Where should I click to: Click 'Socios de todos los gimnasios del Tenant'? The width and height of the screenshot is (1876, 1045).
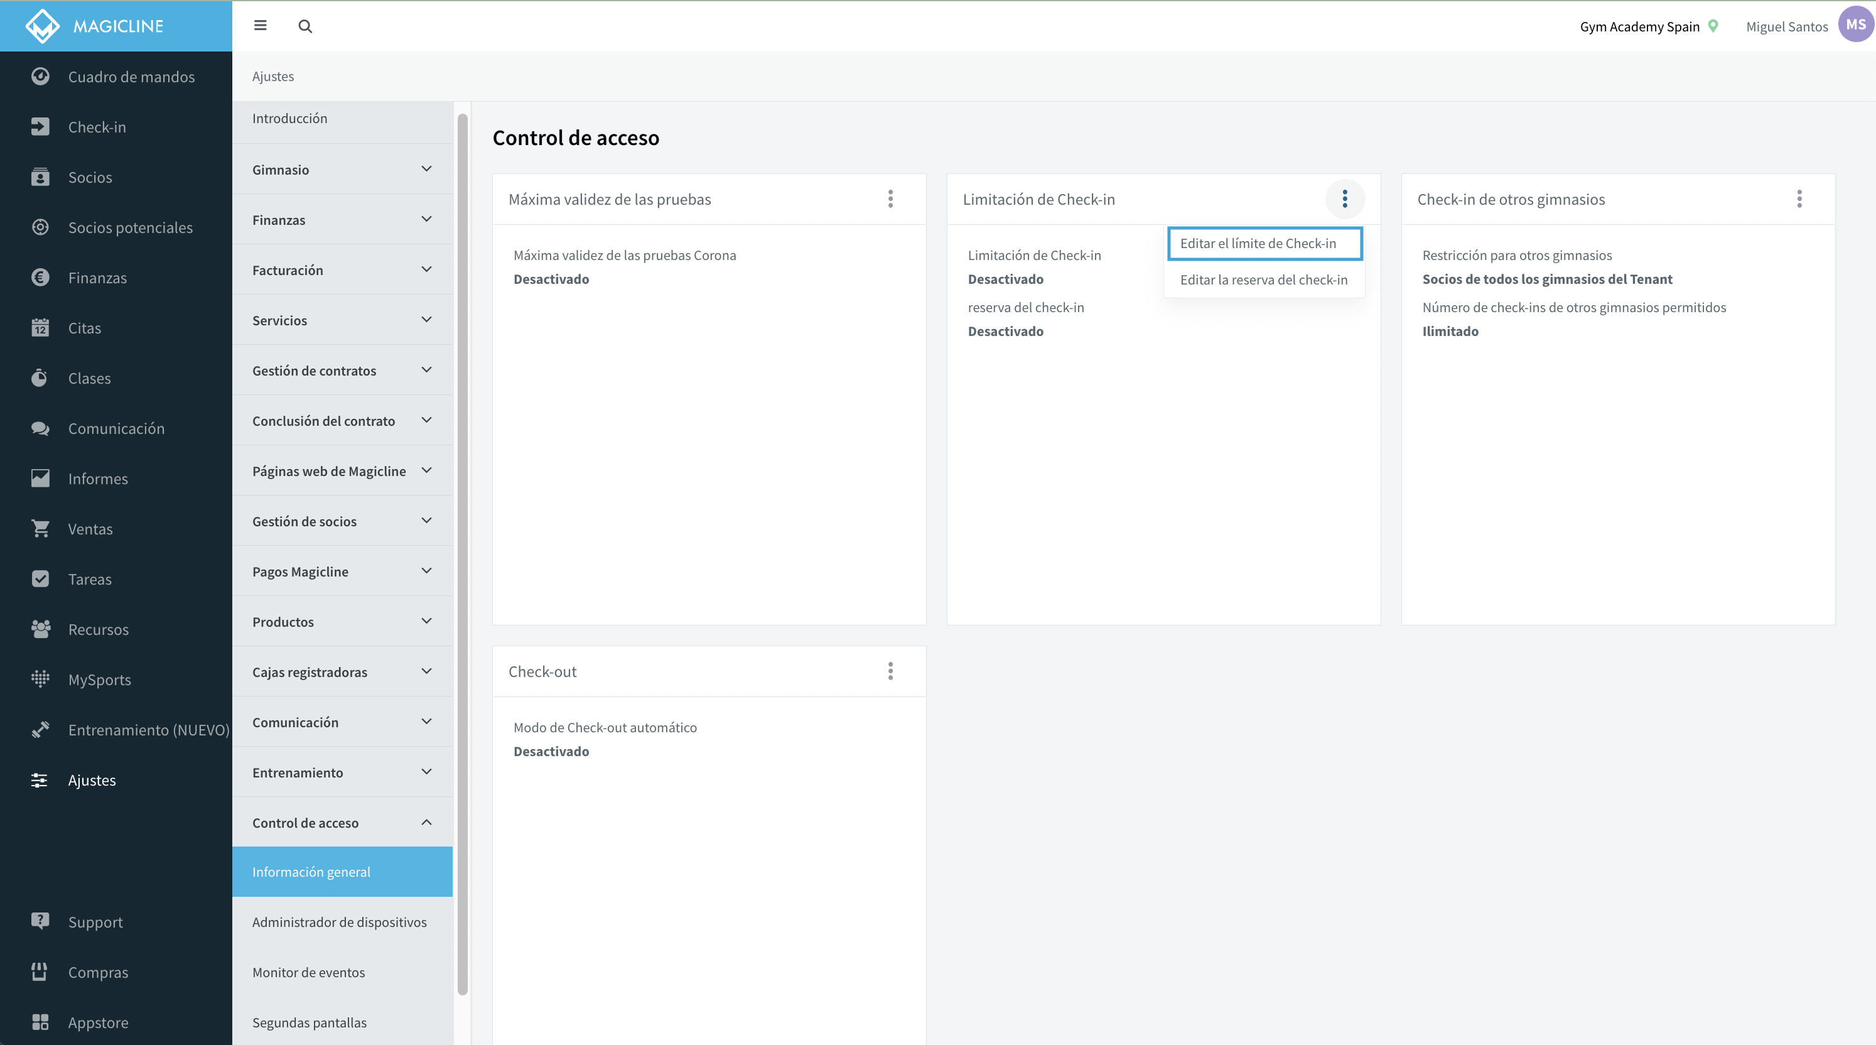click(1547, 279)
